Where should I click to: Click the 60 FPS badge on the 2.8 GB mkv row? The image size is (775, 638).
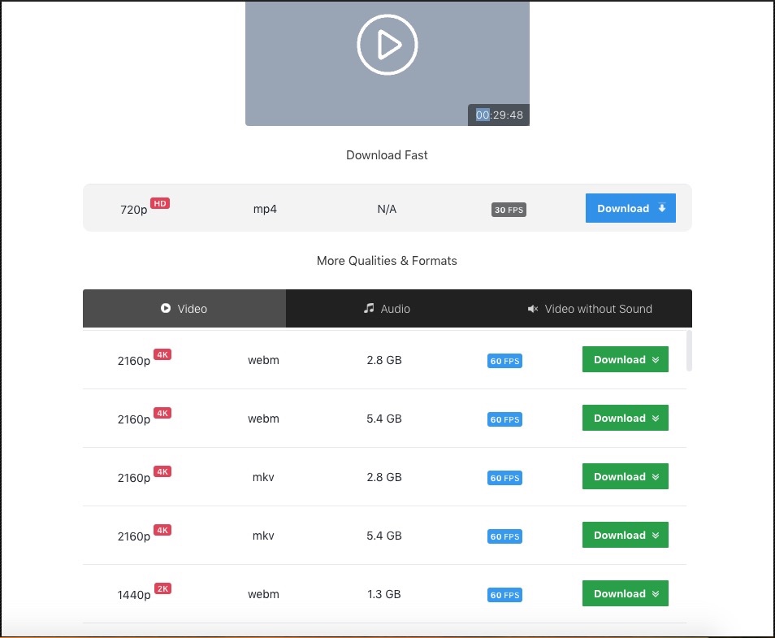[x=504, y=478]
